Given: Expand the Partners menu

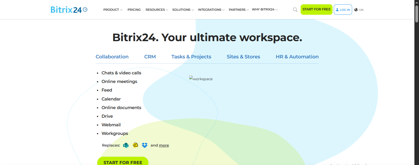Looking at the screenshot, I should 239,10.
